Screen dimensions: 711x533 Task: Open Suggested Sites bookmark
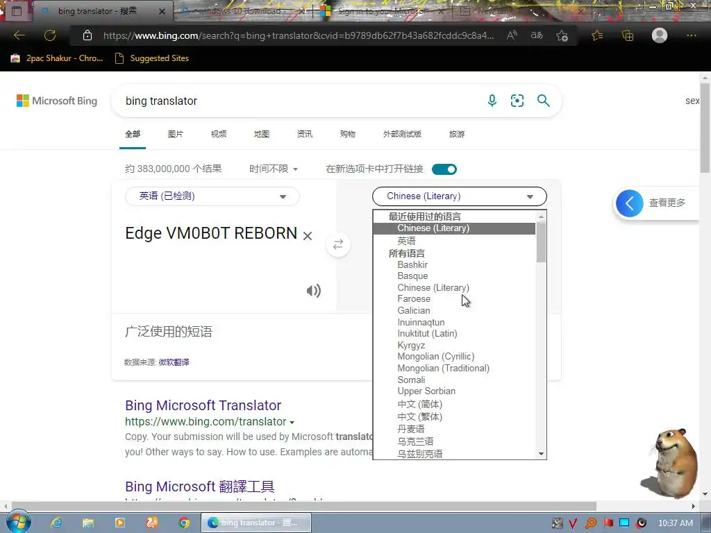(x=152, y=58)
